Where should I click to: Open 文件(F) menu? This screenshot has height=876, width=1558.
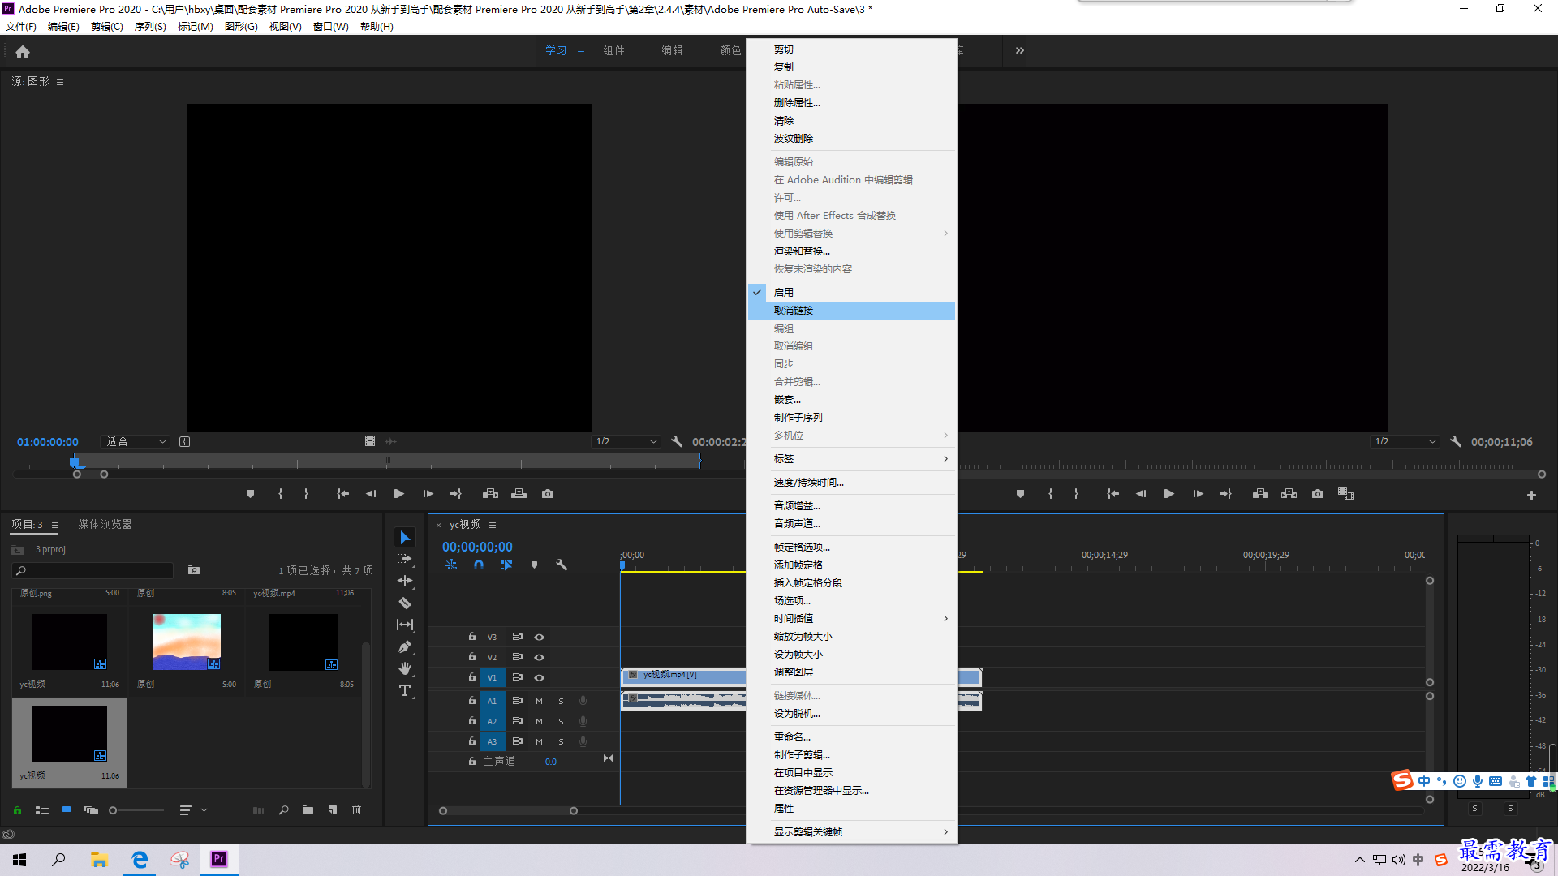point(21,26)
